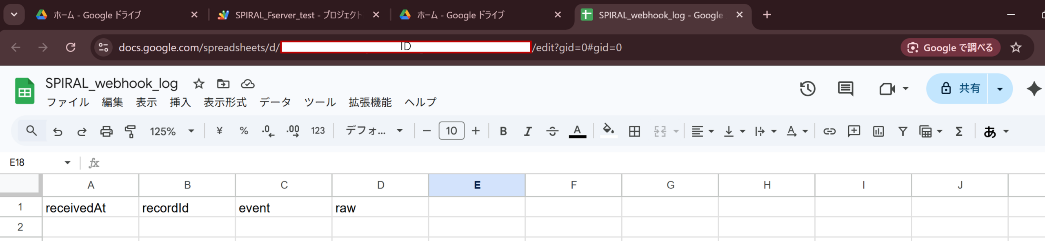Click the insert link icon
Viewport: 1045px width, 241px height.
coord(829,131)
